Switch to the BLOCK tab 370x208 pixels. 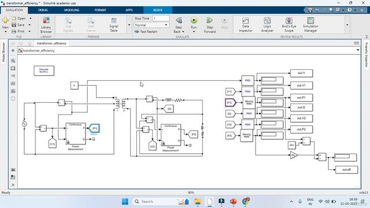(158, 10)
